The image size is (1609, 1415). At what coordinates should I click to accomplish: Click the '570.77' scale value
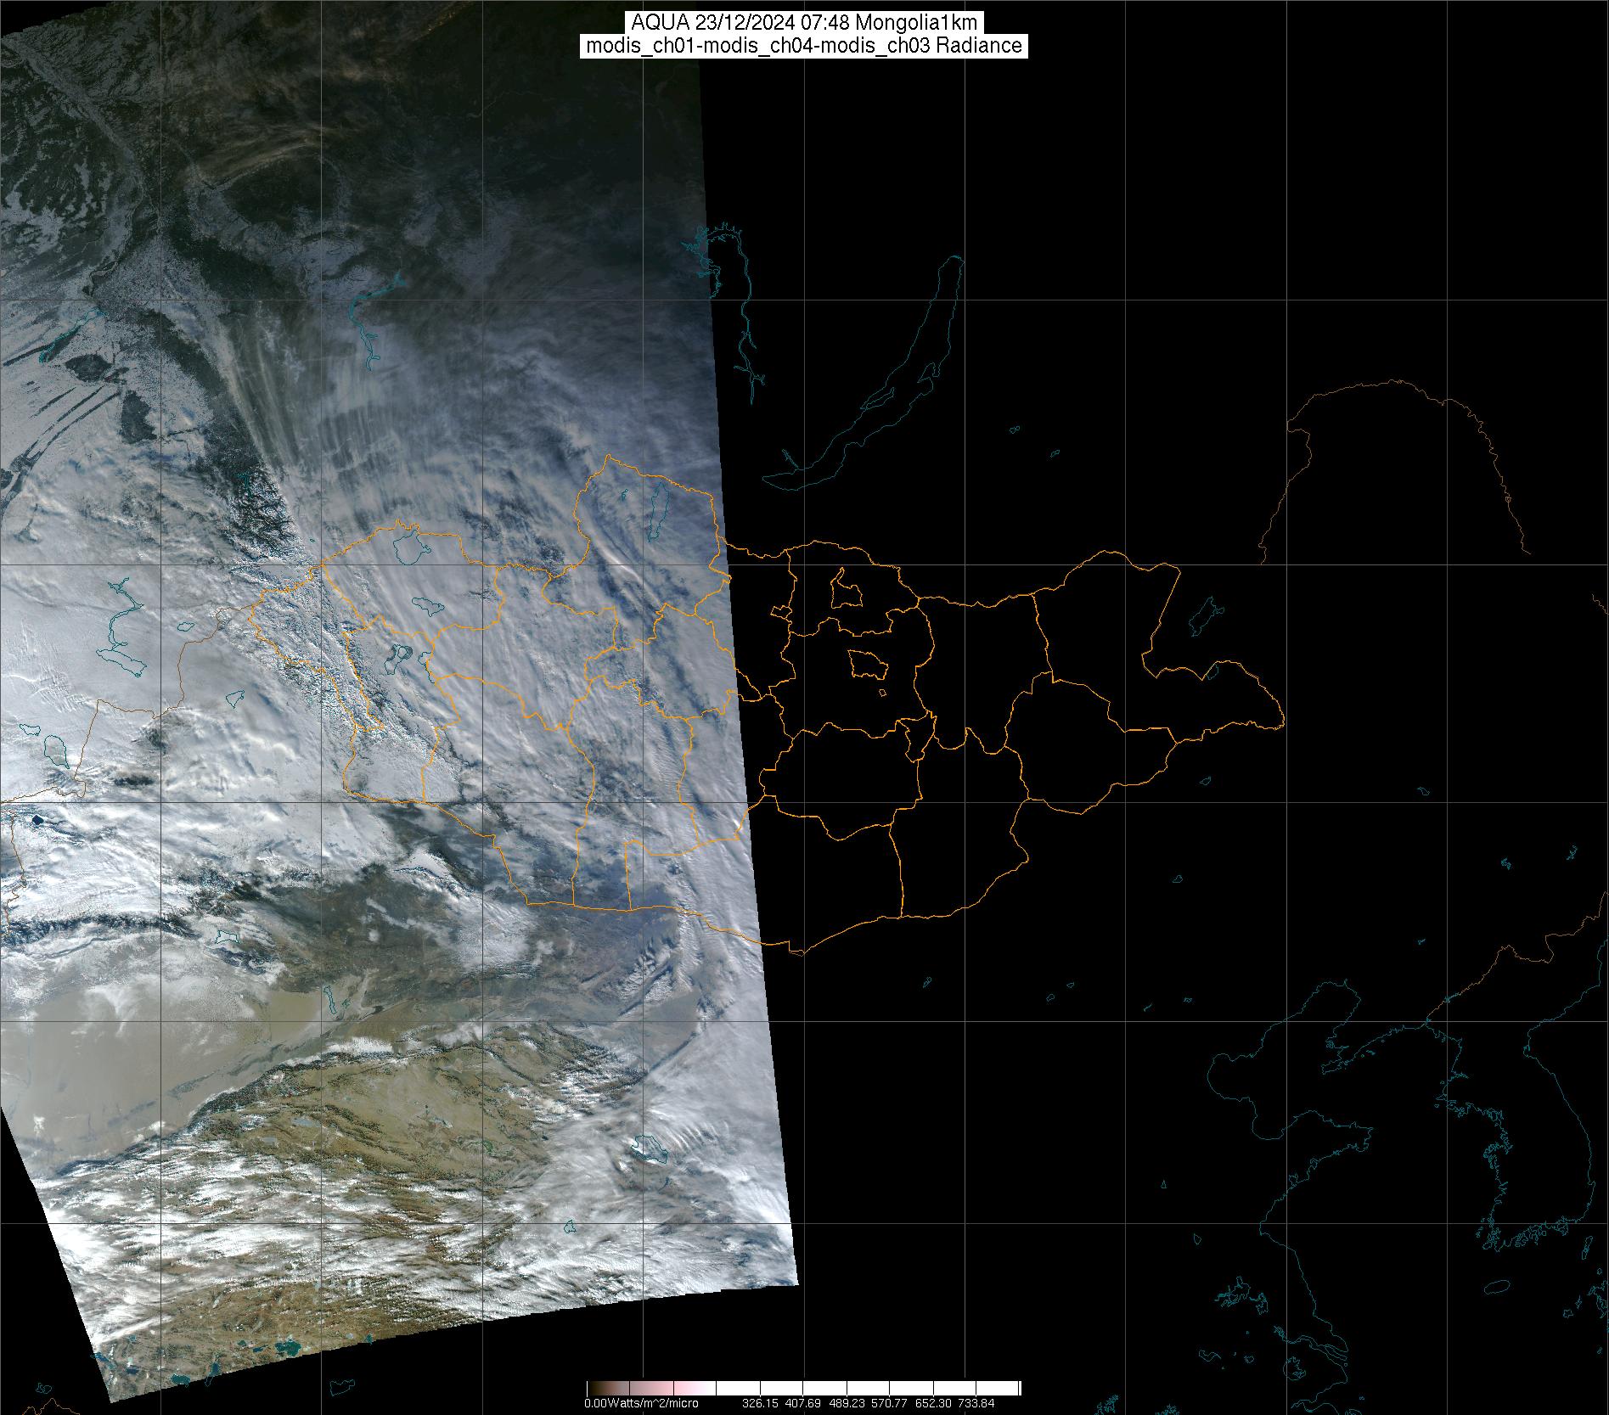click(890, 1403)
